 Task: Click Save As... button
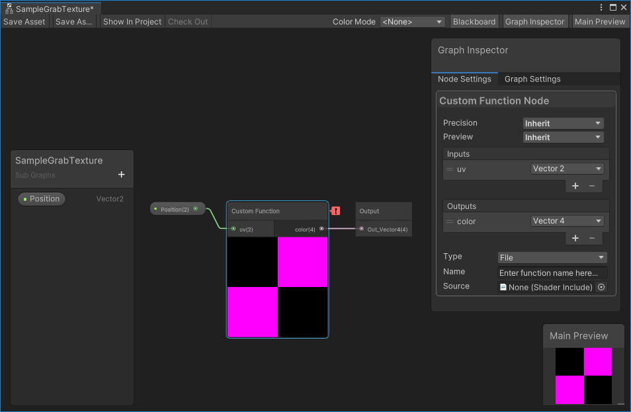pyautogui.click(x=73, y=22)
